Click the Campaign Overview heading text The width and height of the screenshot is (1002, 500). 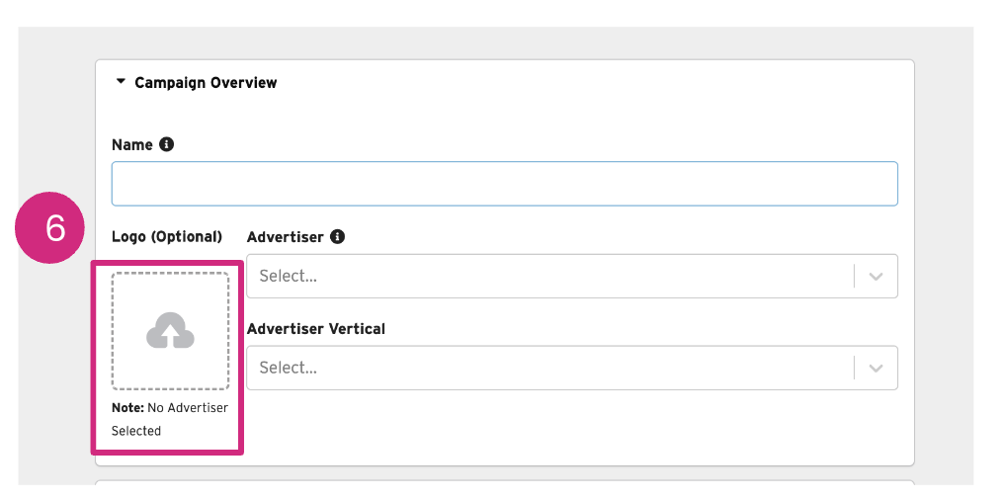pyautogui.click(x=206, y=83)
